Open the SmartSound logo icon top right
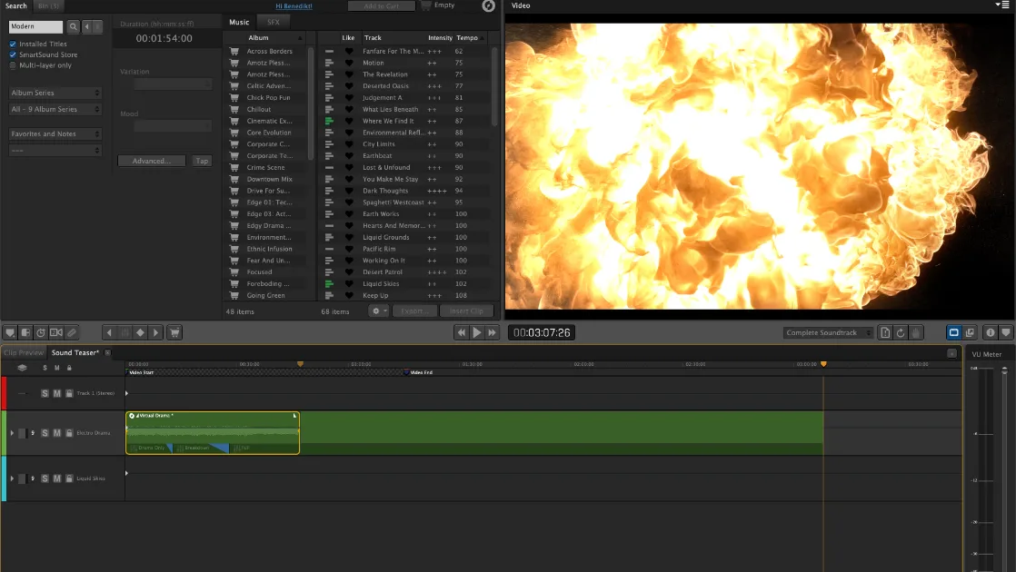 (489, 5)
